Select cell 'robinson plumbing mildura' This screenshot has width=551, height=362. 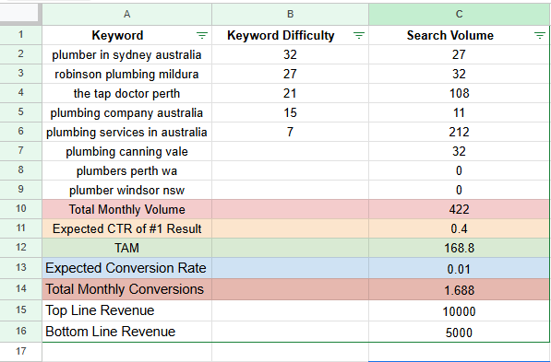126,74
